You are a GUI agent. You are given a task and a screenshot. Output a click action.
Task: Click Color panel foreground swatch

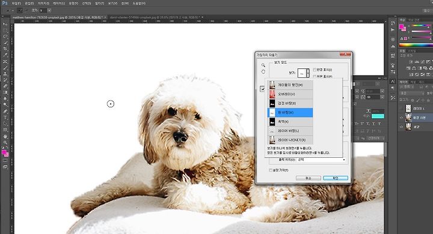click(x=401, y=27)
